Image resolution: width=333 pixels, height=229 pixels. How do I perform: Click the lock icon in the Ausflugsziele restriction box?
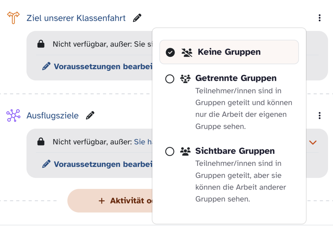[x=41, y=142]
